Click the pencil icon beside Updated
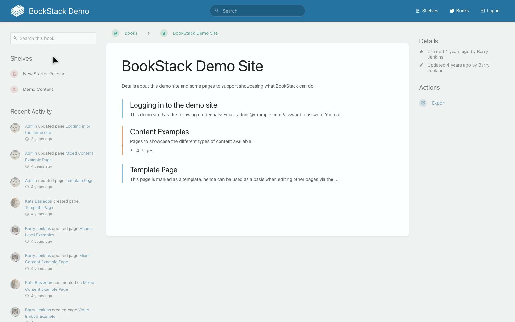 coord(421,65)
